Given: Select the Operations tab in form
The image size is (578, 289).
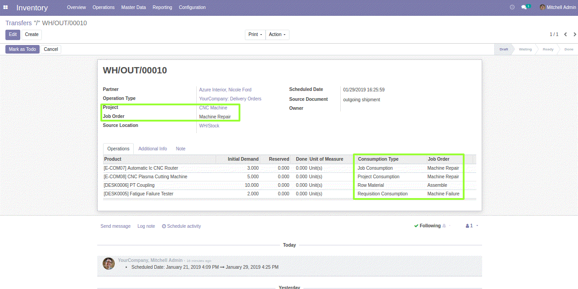Looking at the screenshot, I should [118, 149].
